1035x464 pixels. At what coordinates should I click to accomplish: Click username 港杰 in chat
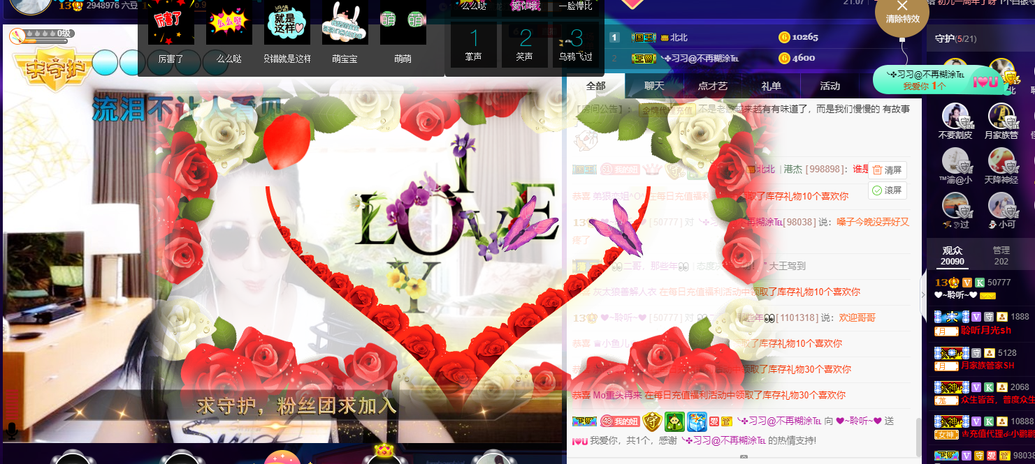(793, 170)
